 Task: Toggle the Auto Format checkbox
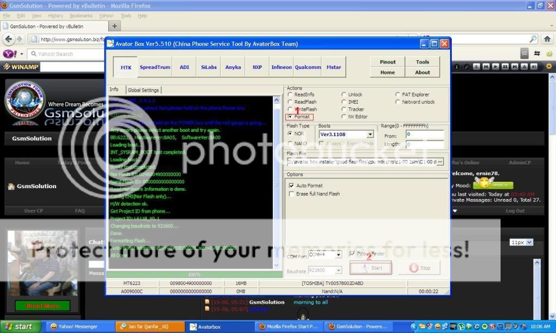click(x=292, y=185)
